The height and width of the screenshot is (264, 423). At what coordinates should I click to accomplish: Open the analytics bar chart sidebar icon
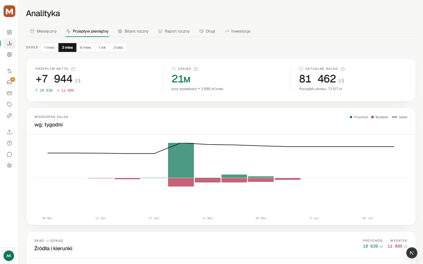9,43
